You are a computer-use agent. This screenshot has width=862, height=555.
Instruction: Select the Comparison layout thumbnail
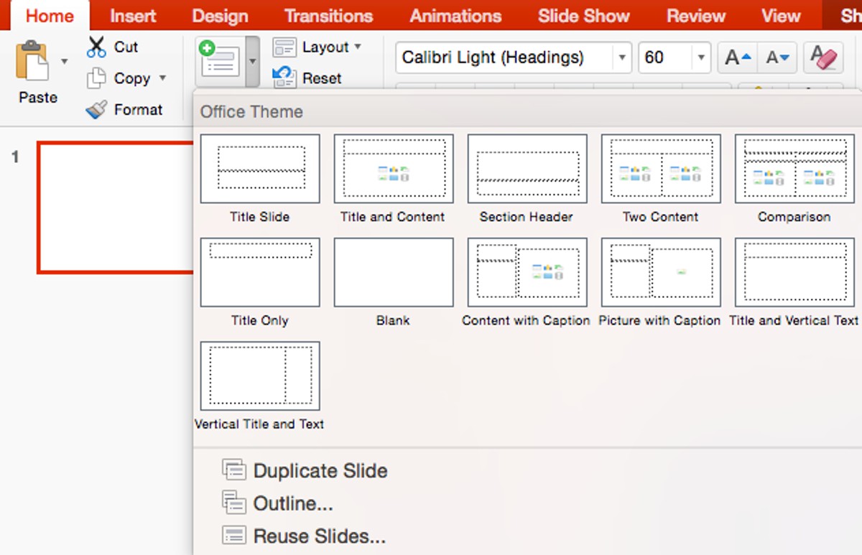click(794, 169)
